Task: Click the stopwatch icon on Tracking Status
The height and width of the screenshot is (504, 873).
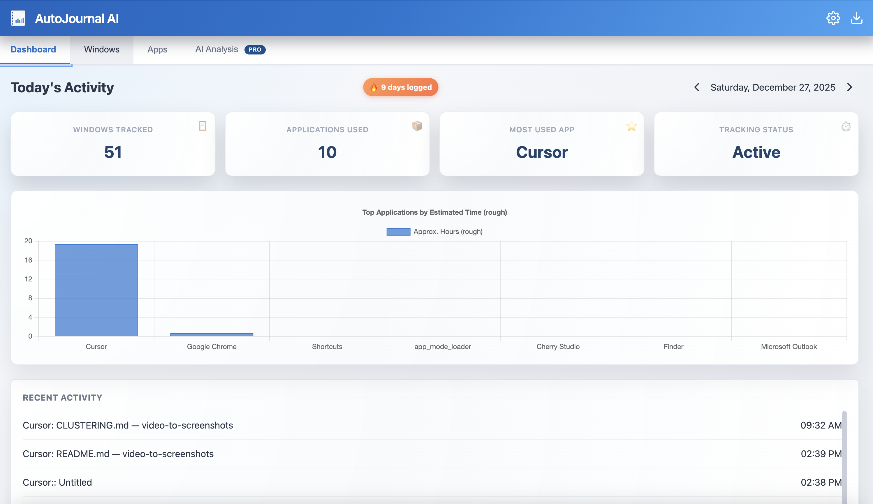Action: [x=846, y=126]
